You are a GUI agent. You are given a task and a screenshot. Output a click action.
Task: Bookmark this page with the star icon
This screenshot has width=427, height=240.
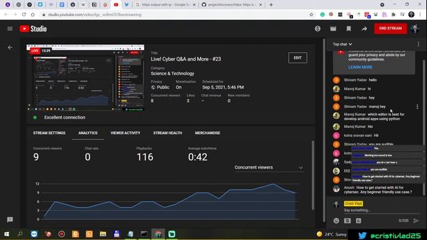pyautogui.click(x=312, y=15)
